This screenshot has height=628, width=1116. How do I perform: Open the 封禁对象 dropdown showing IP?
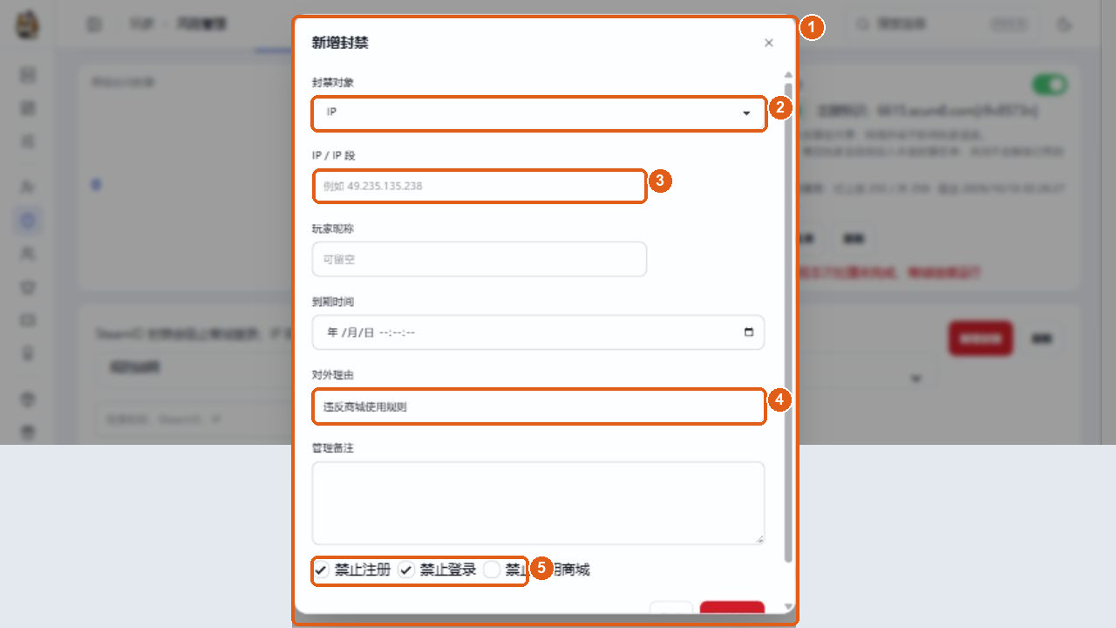click(x=538, y=113)
